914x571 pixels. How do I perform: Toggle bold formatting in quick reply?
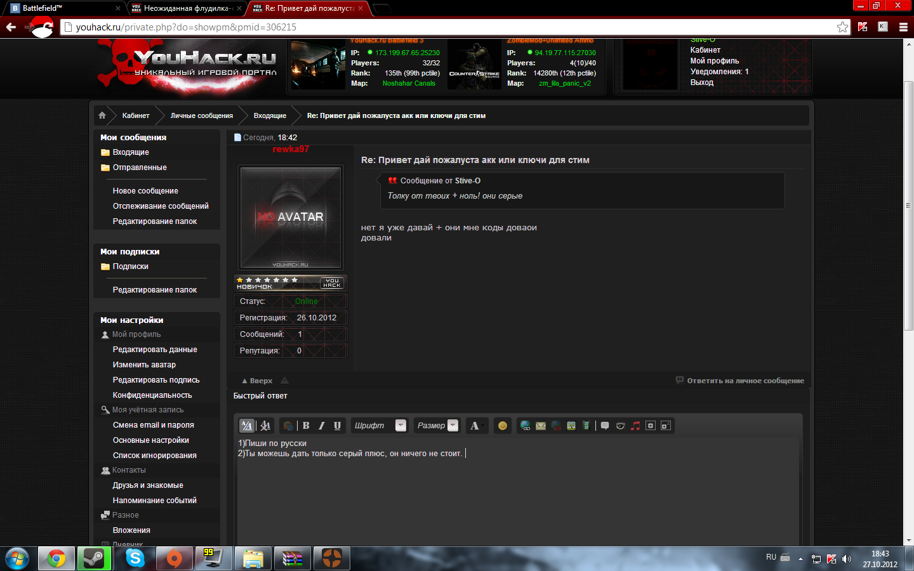tap(306, 426)
